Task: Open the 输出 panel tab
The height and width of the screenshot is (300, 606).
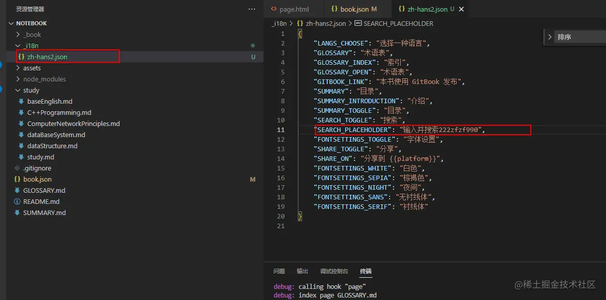Action: 302,271
